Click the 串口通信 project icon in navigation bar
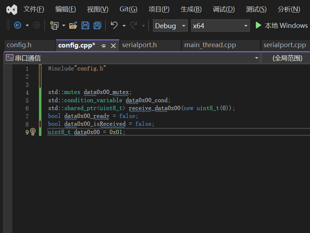This screenshot has height=233, width=310. coord(10,58)
